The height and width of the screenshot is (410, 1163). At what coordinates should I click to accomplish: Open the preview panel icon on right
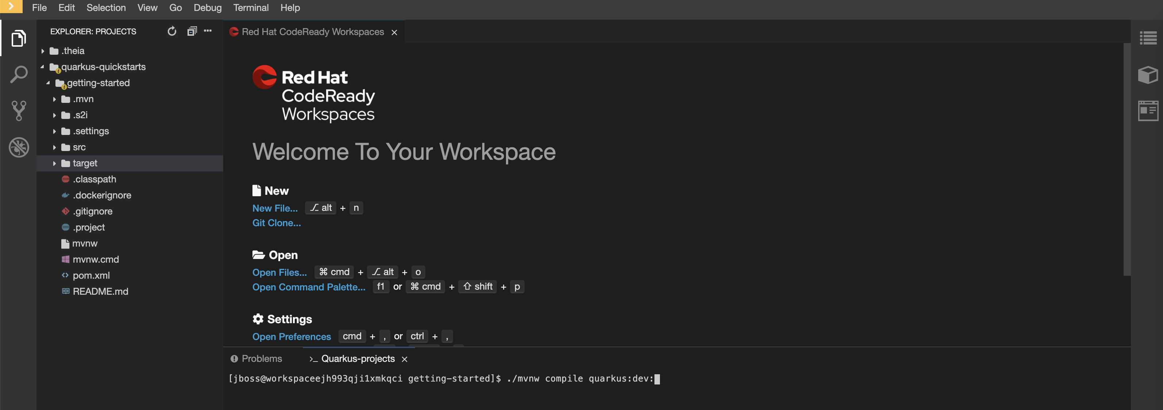pos(1148,111)
